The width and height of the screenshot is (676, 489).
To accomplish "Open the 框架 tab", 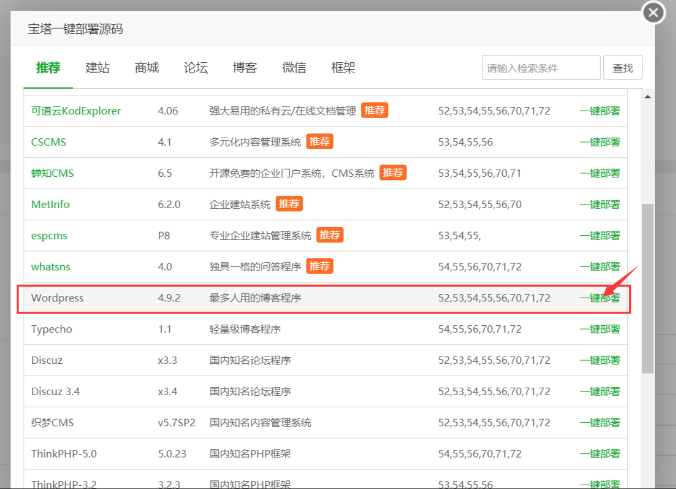I will tap(343, 68).
